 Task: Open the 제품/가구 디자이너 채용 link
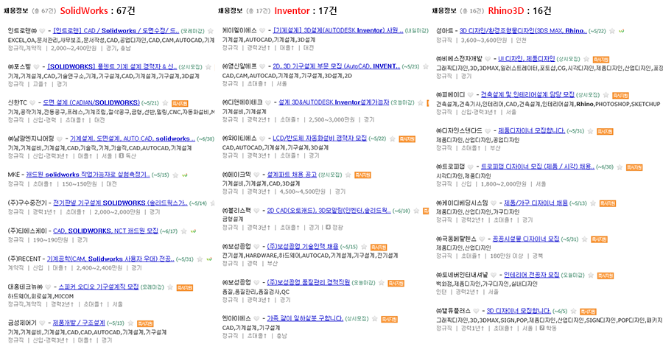coord(536,203)
